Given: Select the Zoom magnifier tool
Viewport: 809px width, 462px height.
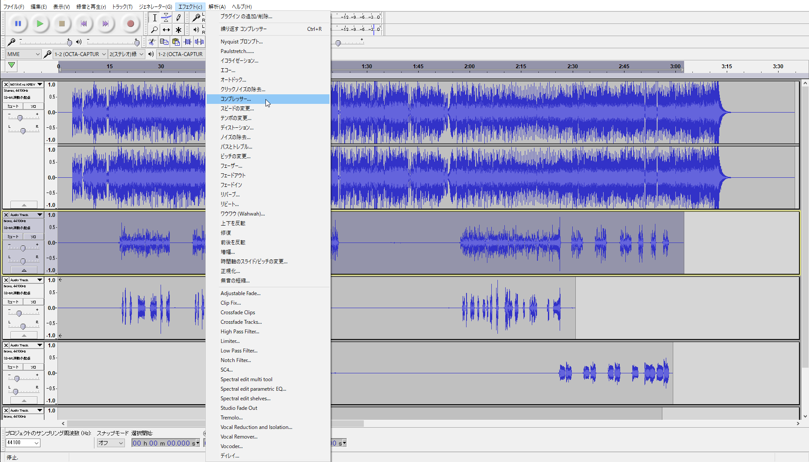Looking at the screenshot, I should 154,30.
